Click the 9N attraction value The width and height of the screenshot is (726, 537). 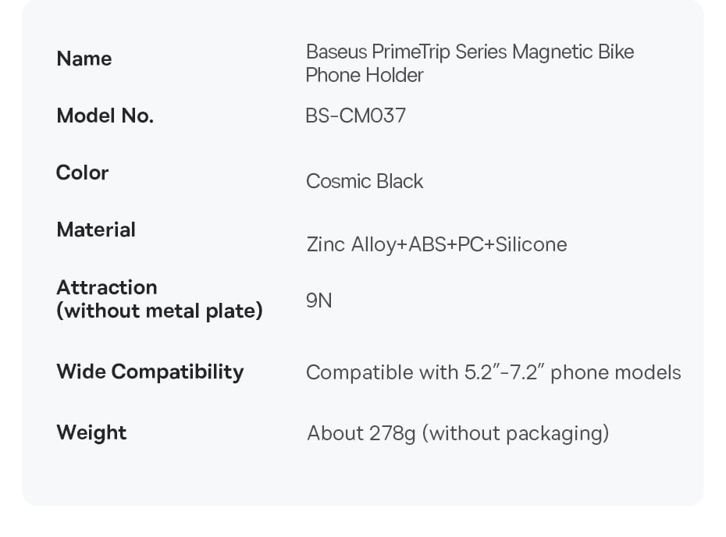tap(319, 301)
